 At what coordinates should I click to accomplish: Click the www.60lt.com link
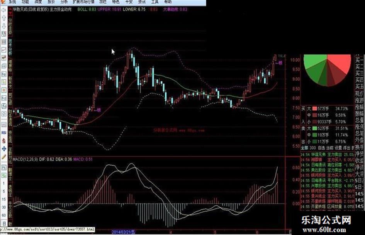324,230
